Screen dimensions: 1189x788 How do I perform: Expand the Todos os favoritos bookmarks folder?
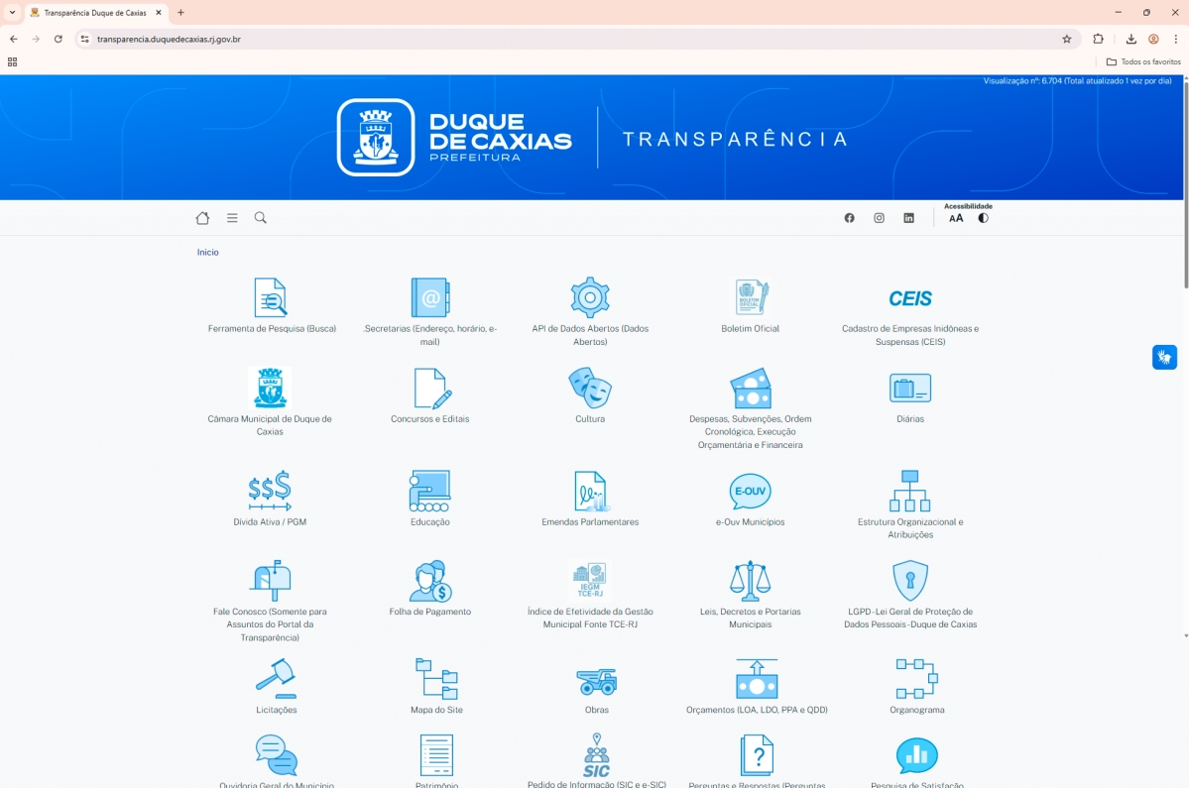[x=1143, y=62]
